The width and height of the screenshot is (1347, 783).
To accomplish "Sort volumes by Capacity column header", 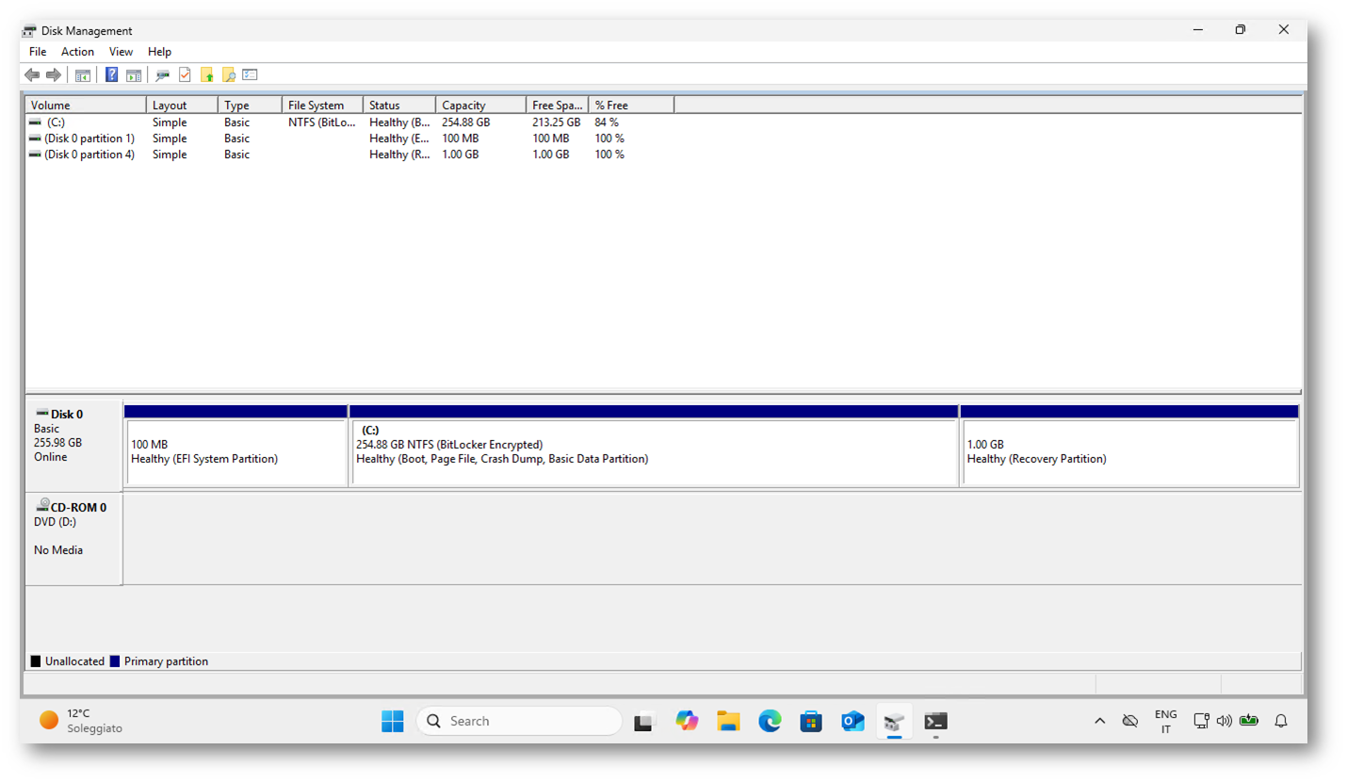I will (x=479, y=106).
